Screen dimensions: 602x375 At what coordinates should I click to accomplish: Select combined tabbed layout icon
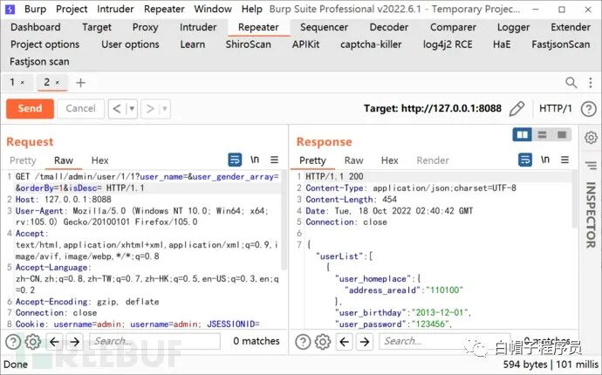pyautogui.click(x=562, y=134)
